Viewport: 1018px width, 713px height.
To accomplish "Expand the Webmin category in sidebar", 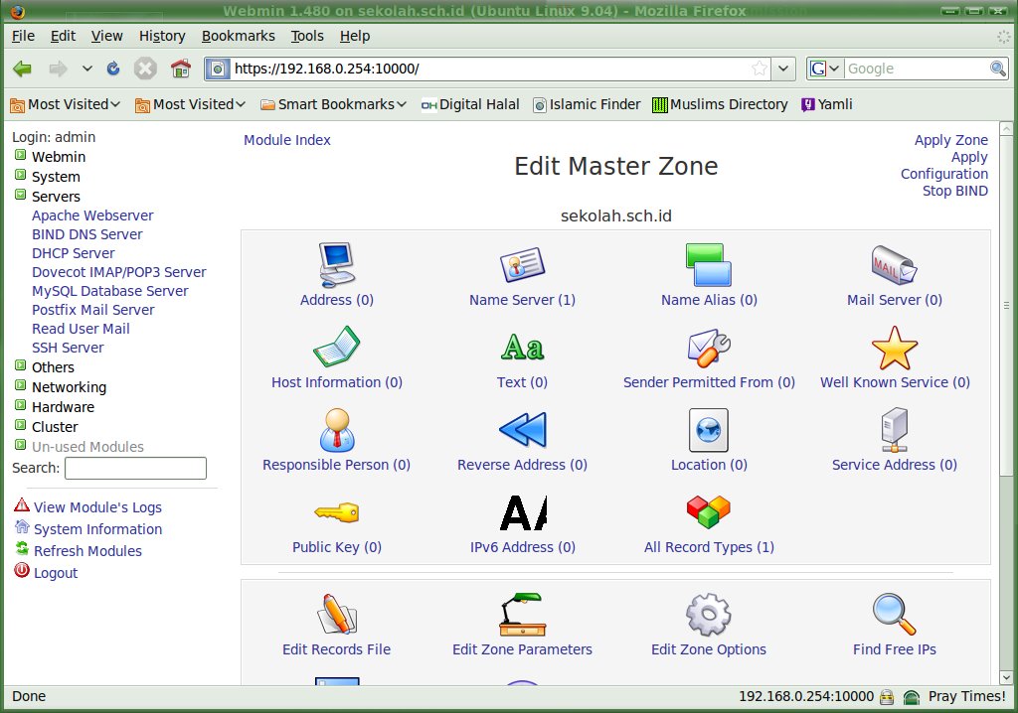I will (20, 156).
